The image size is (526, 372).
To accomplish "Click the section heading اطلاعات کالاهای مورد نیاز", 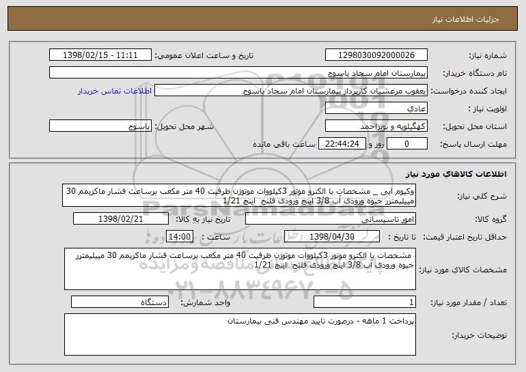I will coord(456,174).
